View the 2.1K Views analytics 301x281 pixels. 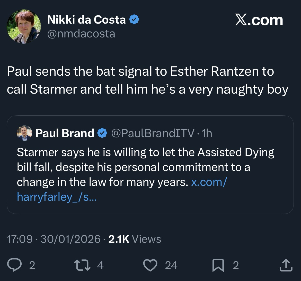coord(135,239)
